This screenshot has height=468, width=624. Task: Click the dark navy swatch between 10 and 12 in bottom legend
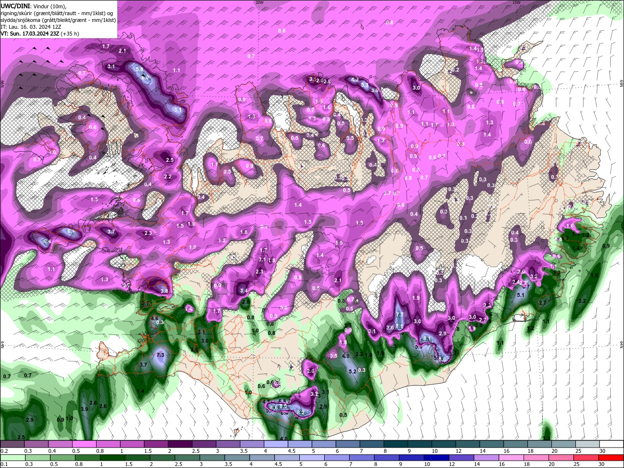436,458
